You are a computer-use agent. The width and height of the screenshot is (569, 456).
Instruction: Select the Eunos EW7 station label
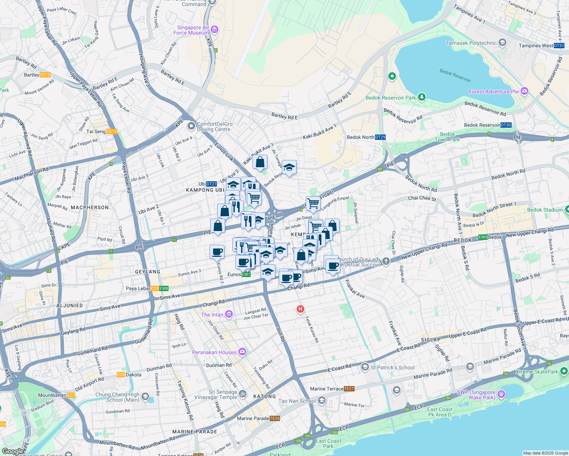coord(239,274)
